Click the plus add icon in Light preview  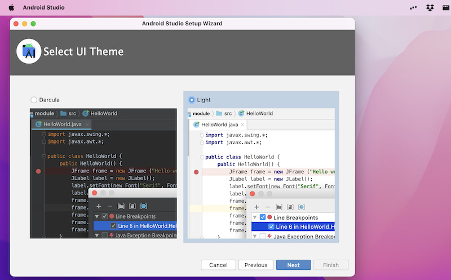pyautogui.click(x=257, y=207)
